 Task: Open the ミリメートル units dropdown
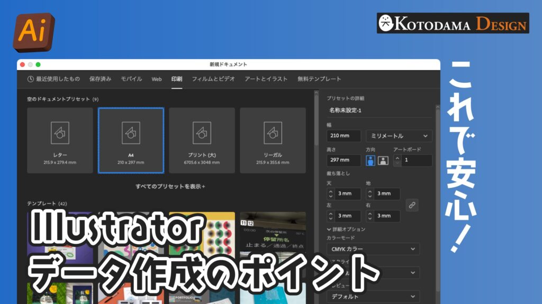tap(398, 136)
